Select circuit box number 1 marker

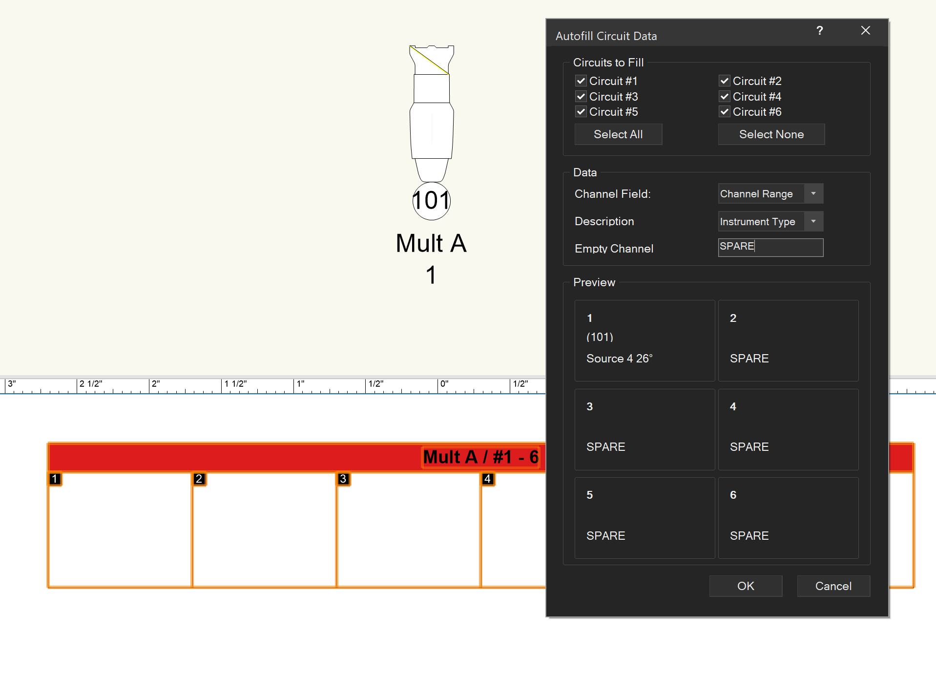55,479
